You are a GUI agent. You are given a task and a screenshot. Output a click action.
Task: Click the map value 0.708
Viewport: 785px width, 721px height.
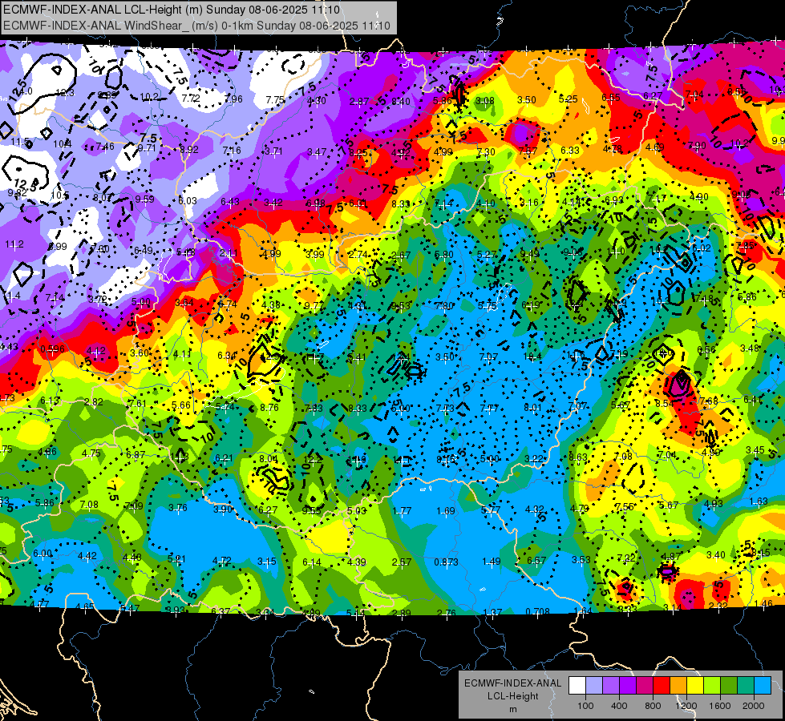538,611
